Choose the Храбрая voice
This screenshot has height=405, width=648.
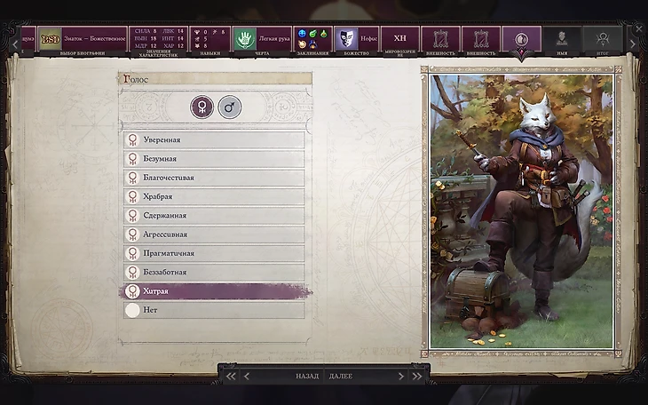214,196
